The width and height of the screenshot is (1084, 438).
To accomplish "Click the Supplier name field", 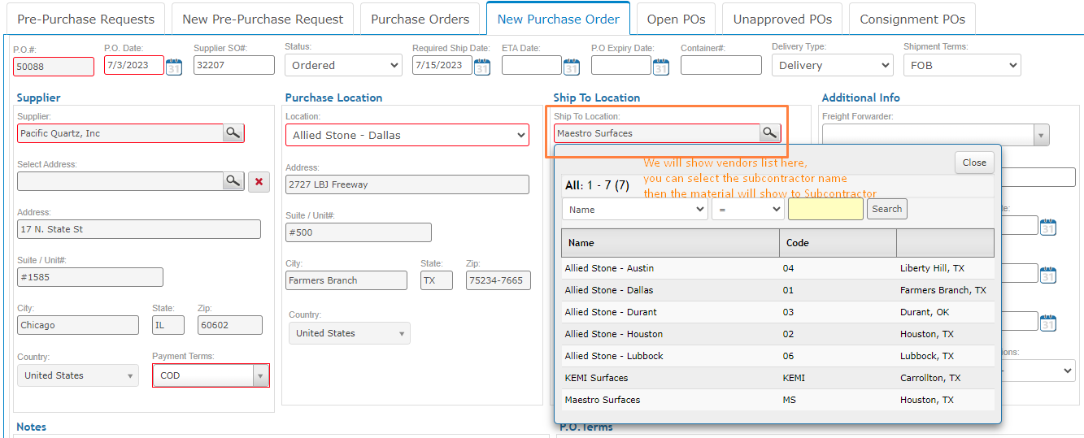I will click(120, 133).
